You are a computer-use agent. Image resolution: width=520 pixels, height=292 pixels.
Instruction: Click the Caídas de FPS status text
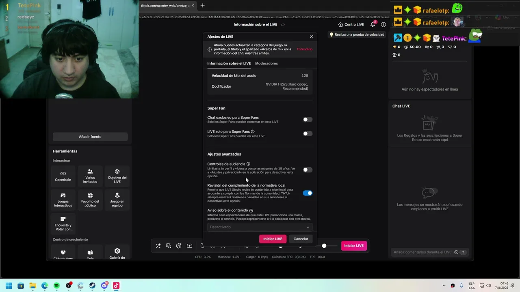tap(289, 257)
